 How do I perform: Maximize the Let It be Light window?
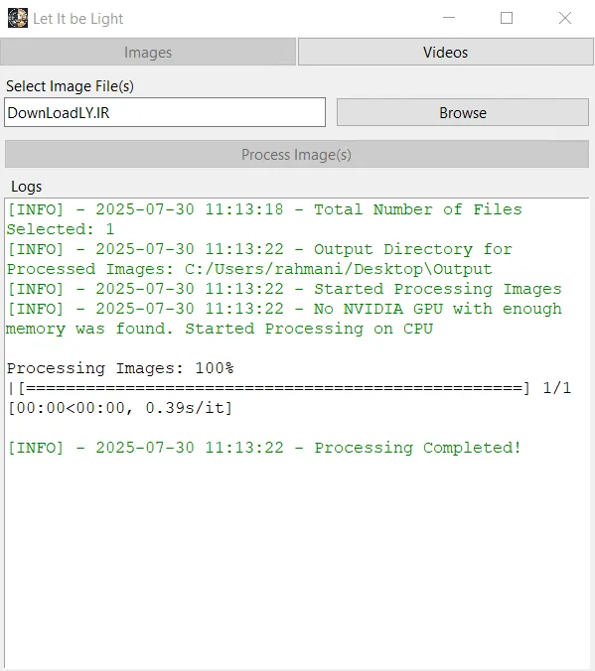pyautogui.click(x=507, y=18)
